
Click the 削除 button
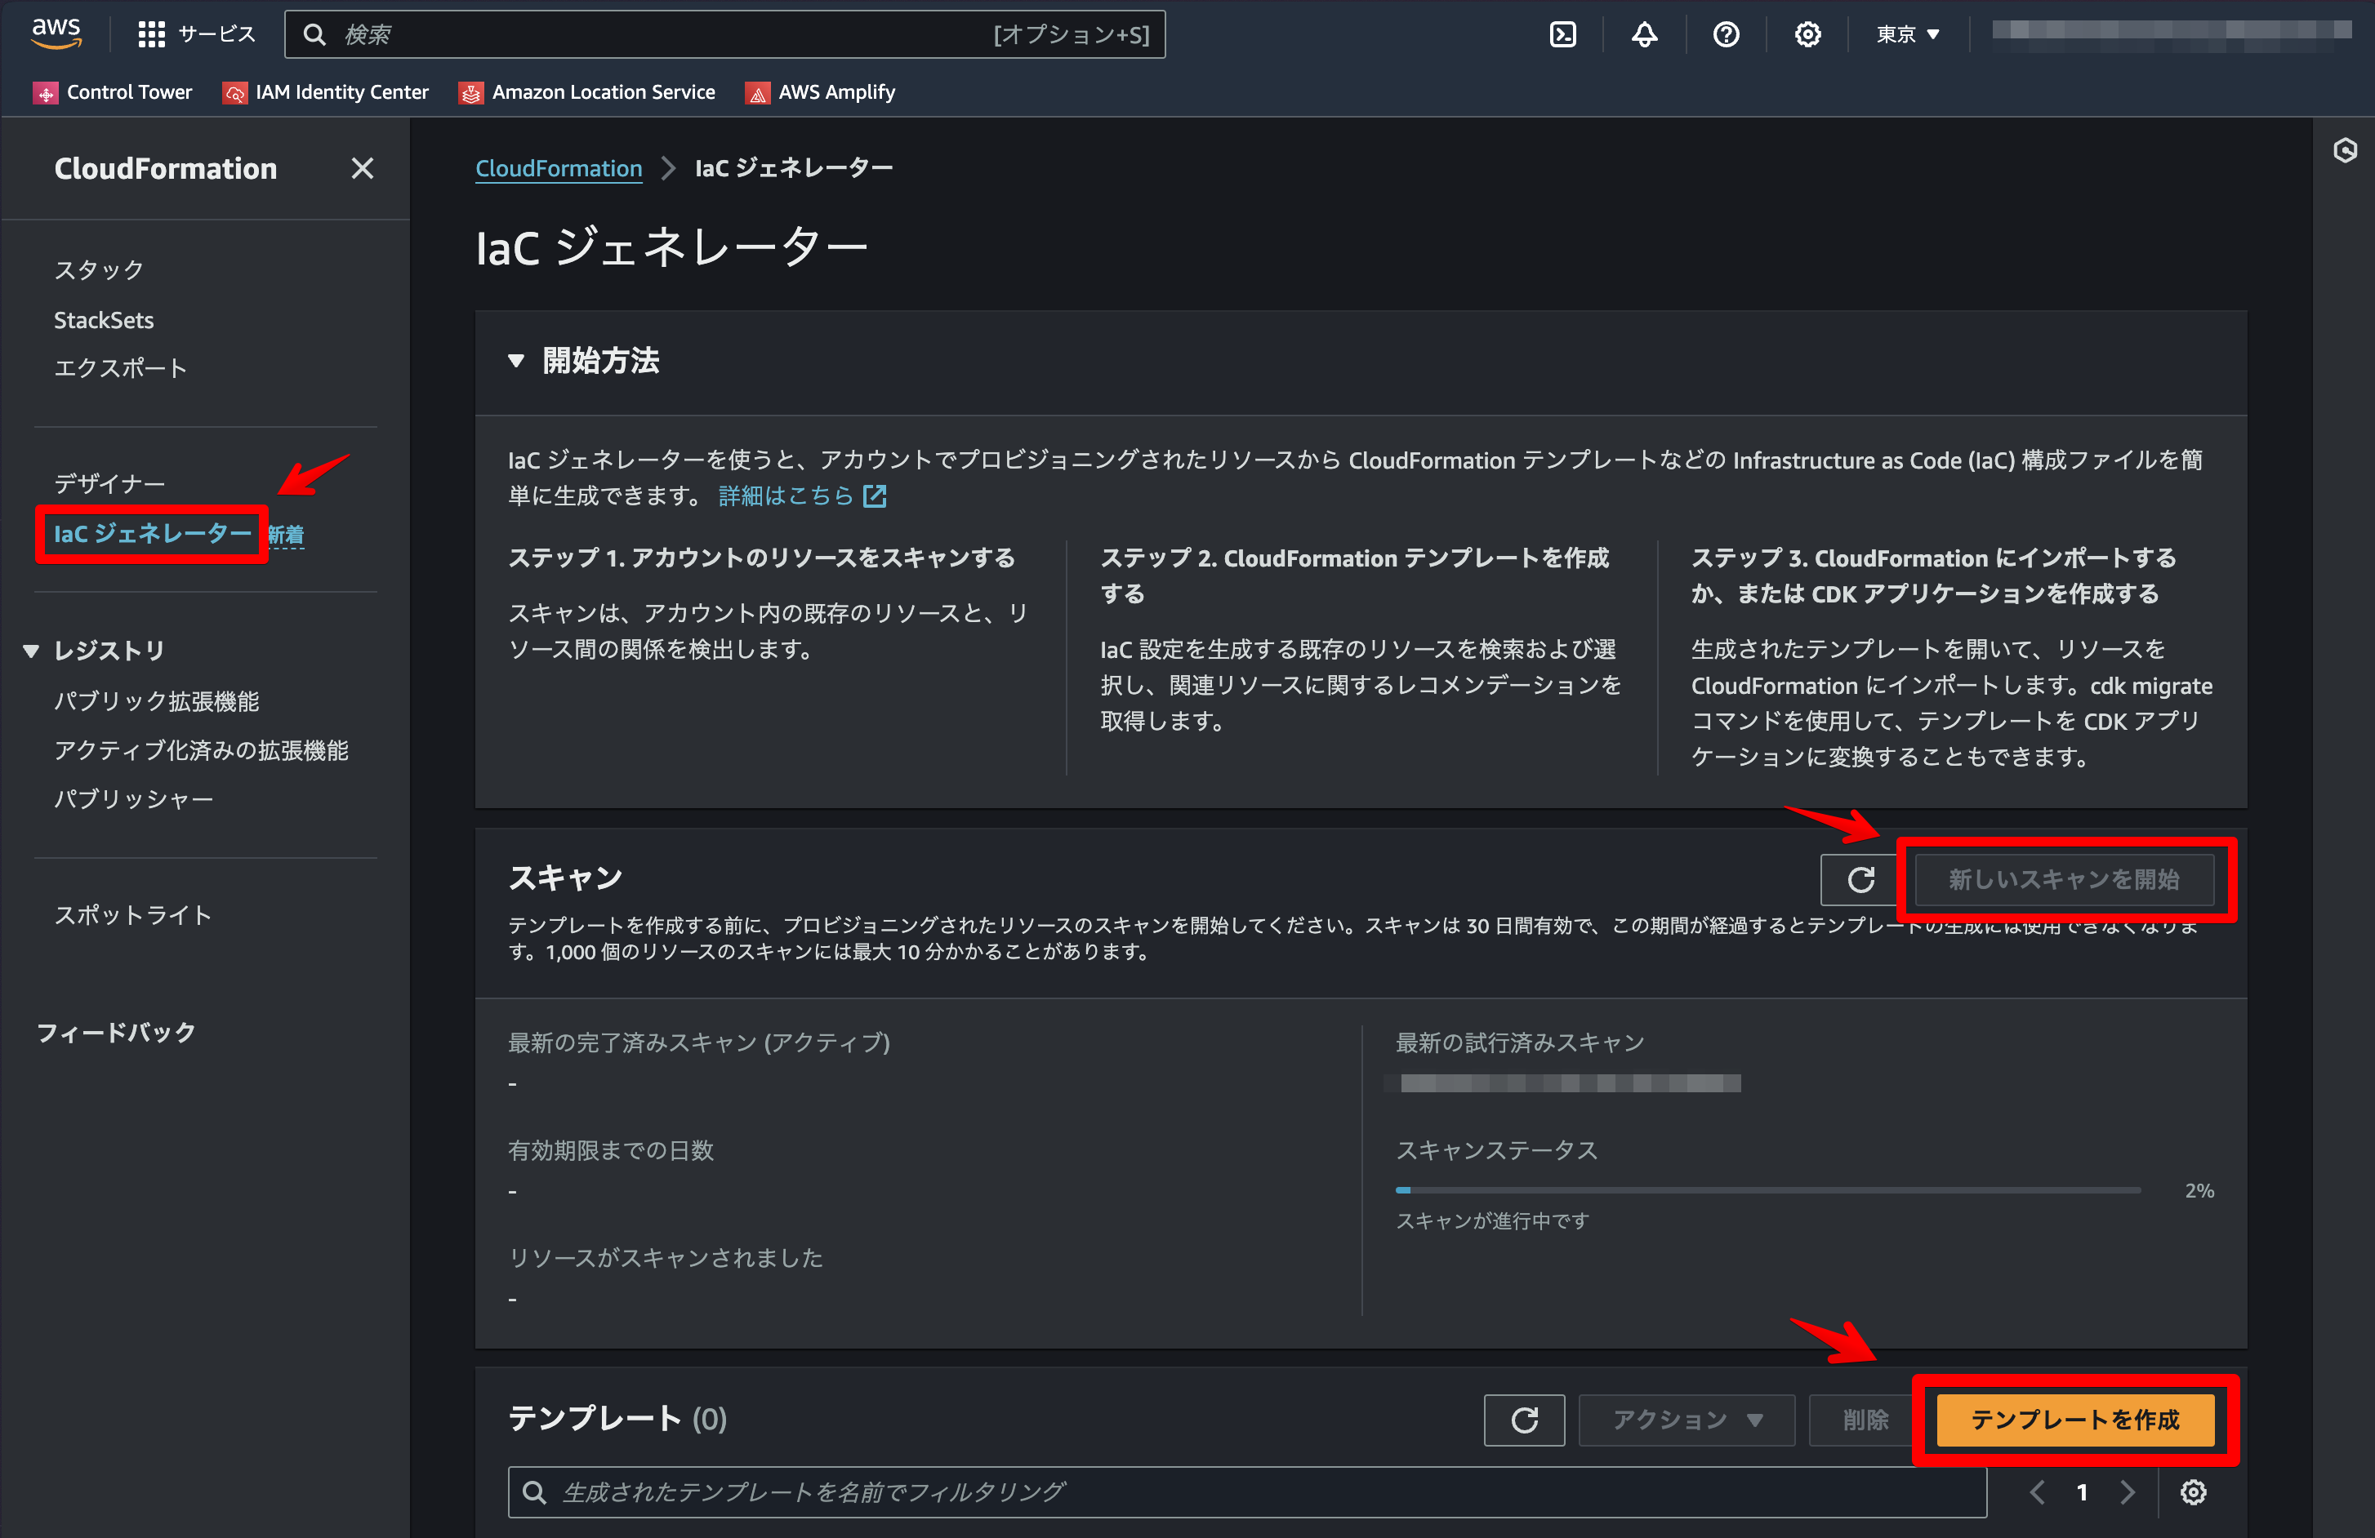1865,1420
